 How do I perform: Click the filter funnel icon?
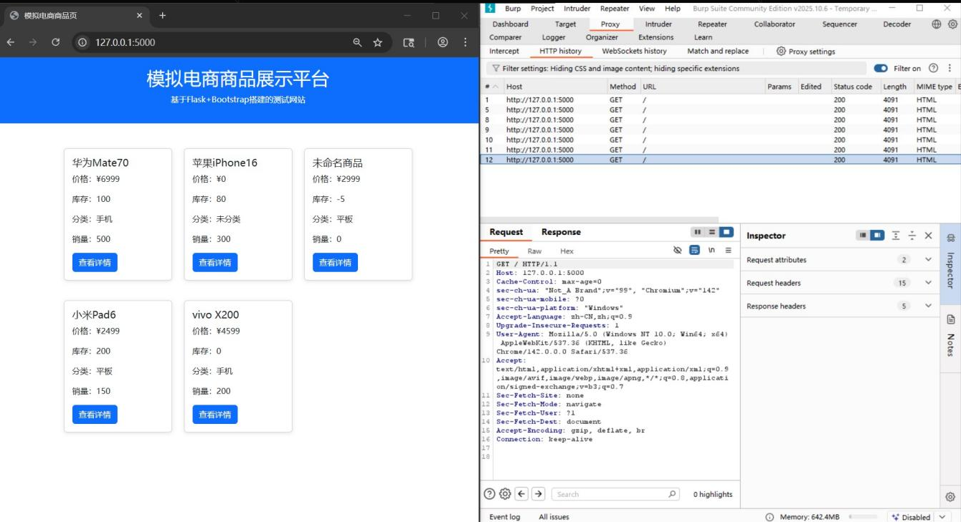[496, 69]
